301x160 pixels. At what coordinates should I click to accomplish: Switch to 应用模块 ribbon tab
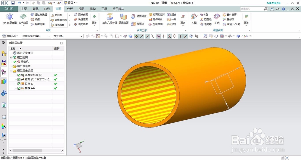coord(118,9)
